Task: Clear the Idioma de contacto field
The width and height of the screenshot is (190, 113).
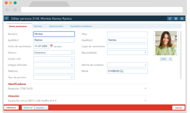Action: coord(145,65)
